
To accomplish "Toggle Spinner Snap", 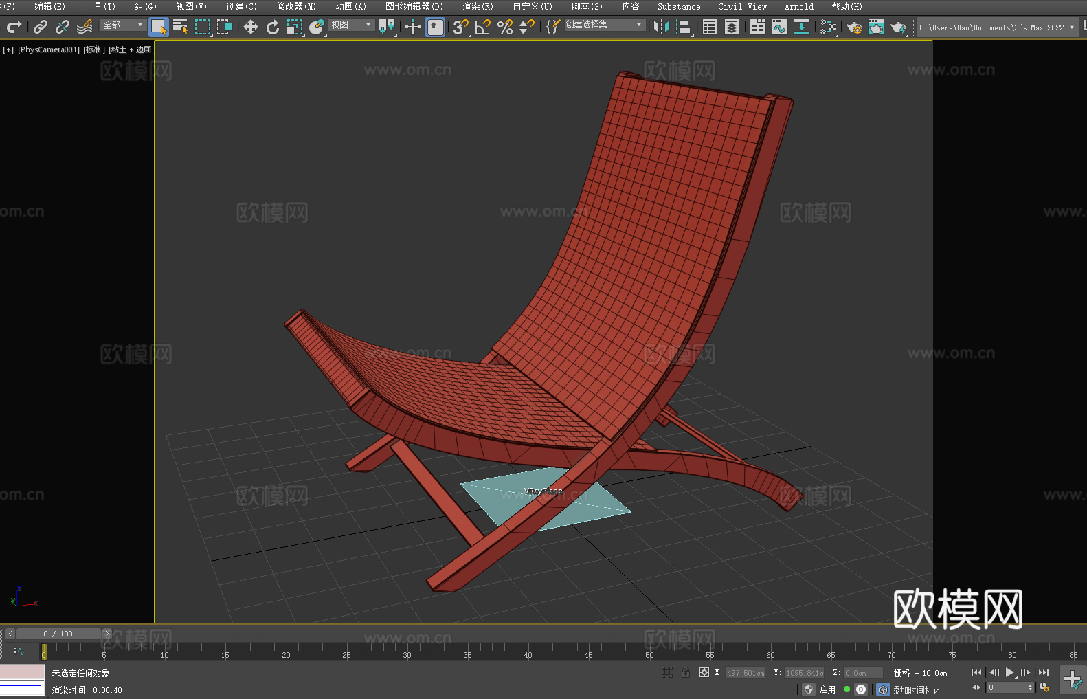I will pos(527,27).
